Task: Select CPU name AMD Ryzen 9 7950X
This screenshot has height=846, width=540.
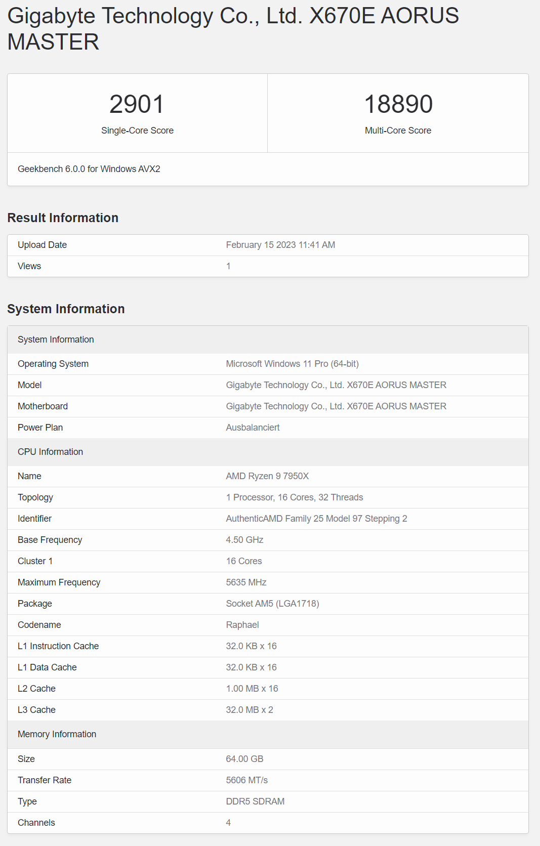Action: coord(267,476)
